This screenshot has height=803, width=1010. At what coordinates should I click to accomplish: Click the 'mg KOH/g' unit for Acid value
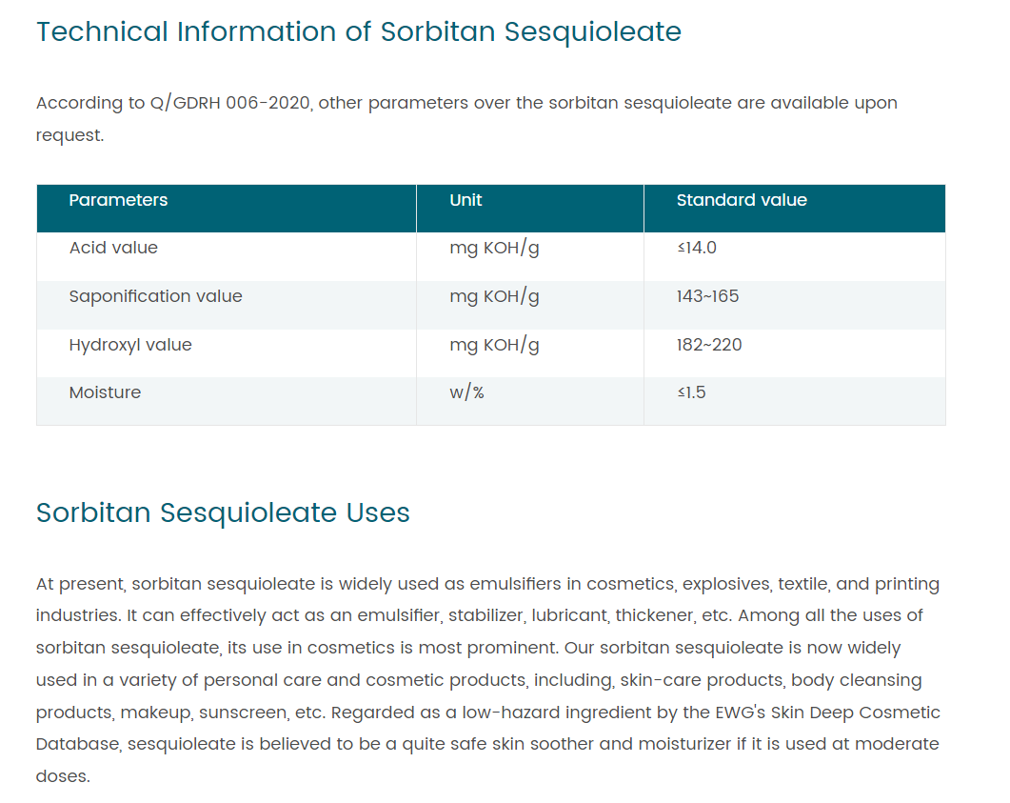494,248
